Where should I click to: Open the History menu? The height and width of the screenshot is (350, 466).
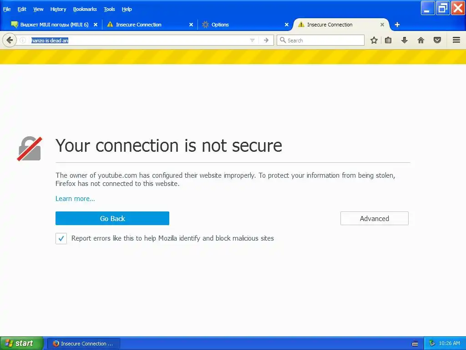58,9
